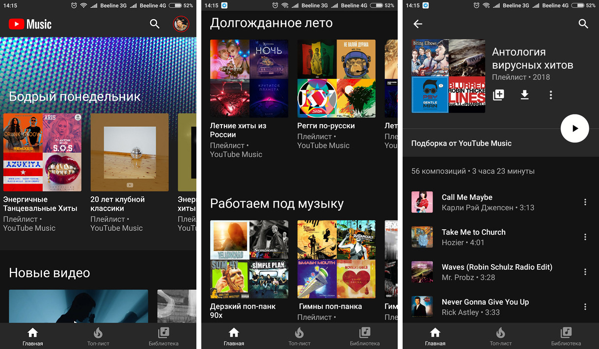599x349 pixels.
Task: Tap the alarm status icon on the right screen
Action: point(476,5)
